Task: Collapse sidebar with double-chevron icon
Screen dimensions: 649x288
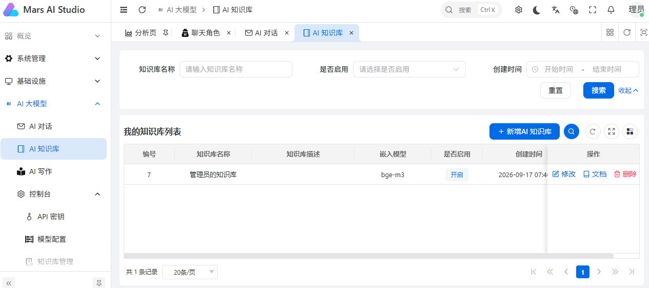Action: (x=9, y=283)
